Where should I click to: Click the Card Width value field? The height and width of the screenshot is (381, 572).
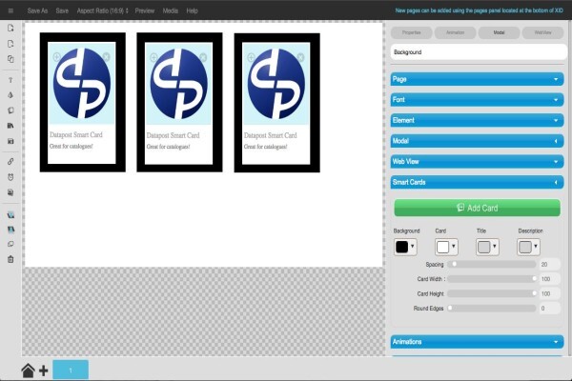tap(549, 279)
